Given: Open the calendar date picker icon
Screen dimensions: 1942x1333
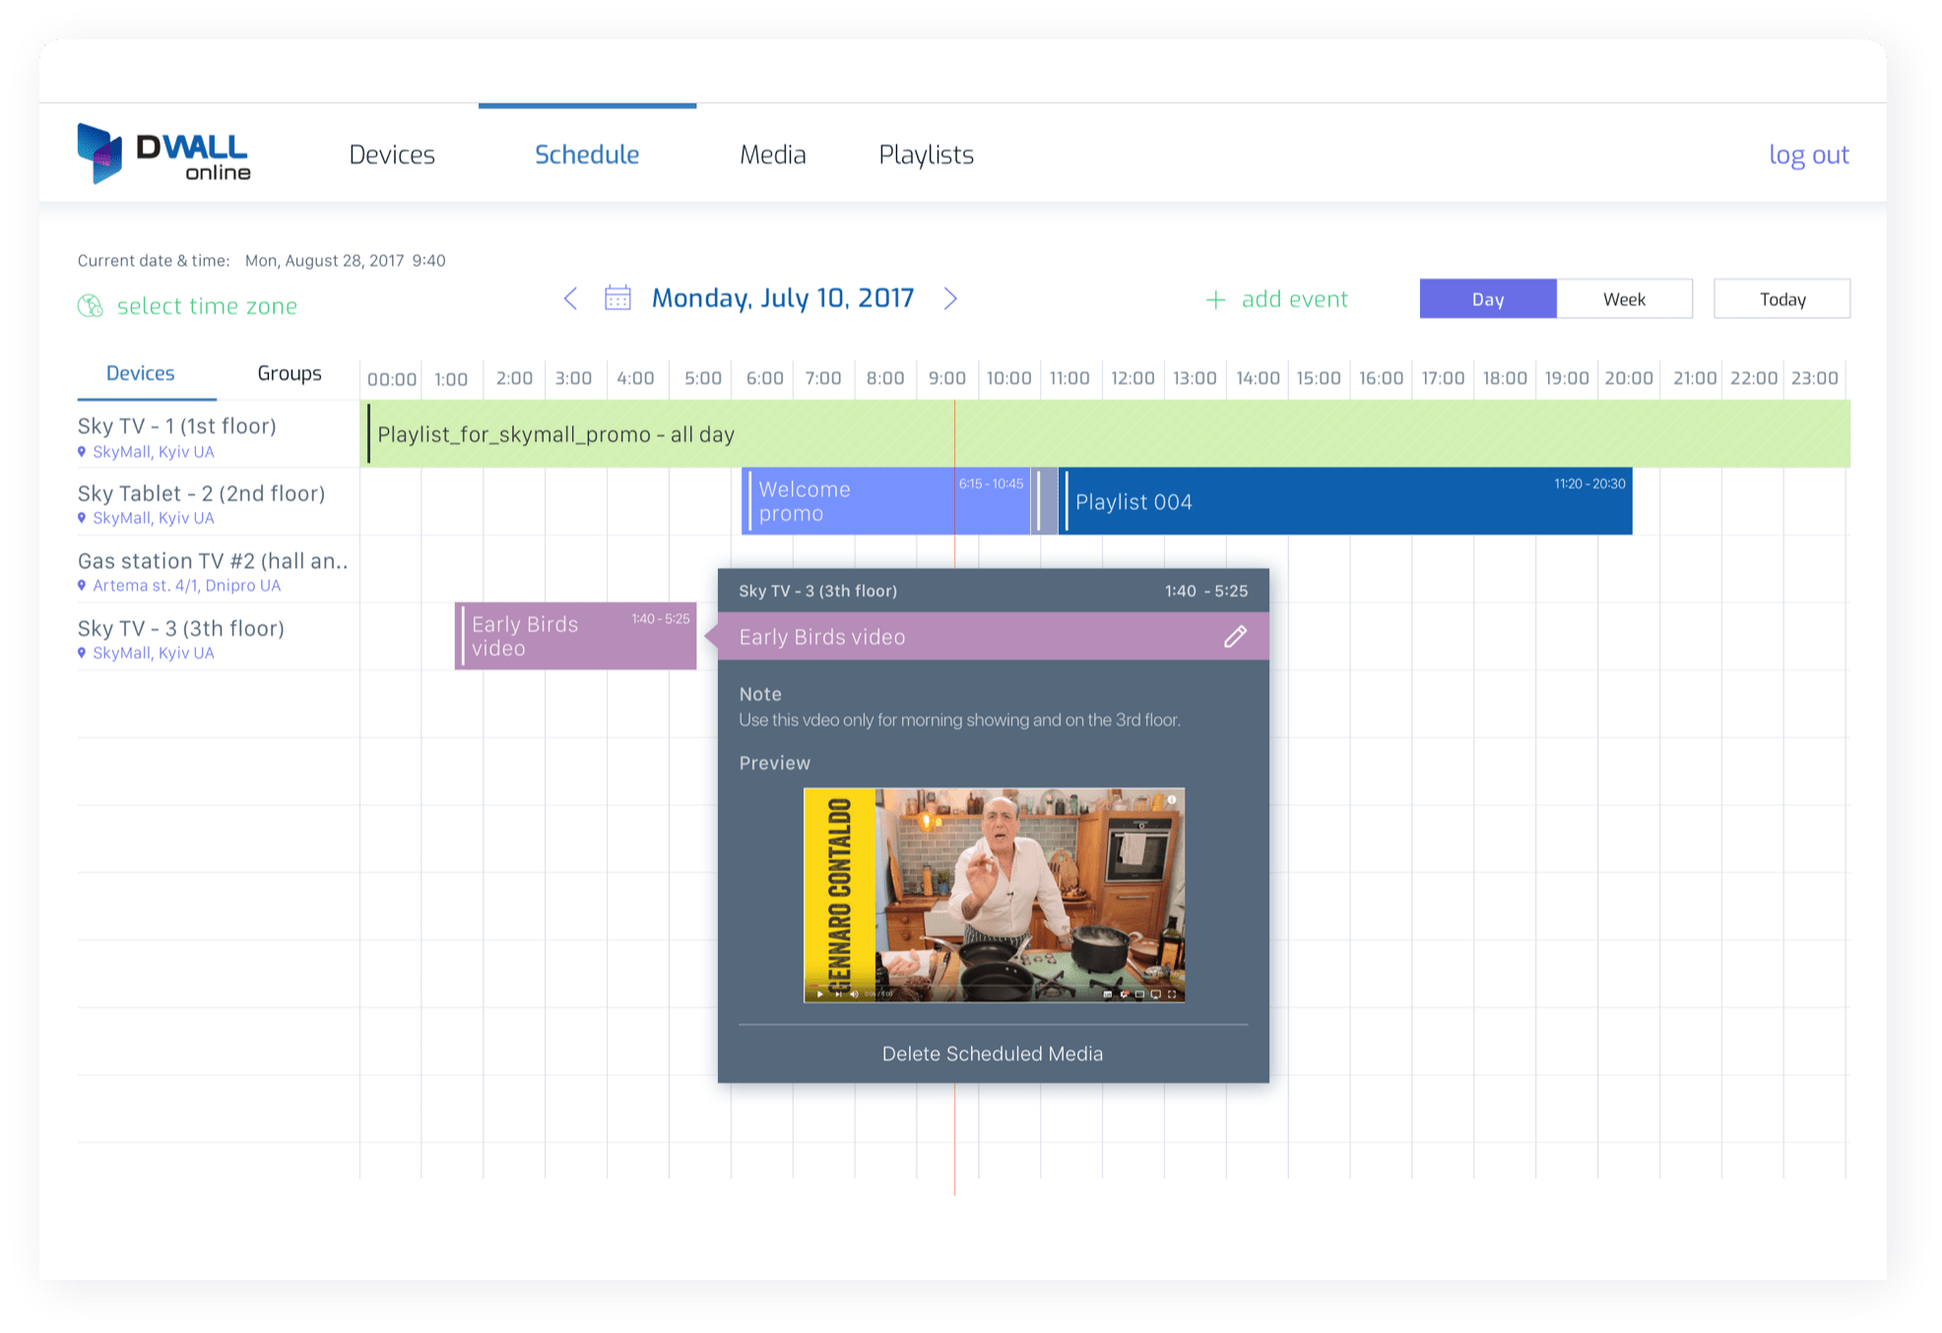Looking at the screenshot, I should point(618,297).
